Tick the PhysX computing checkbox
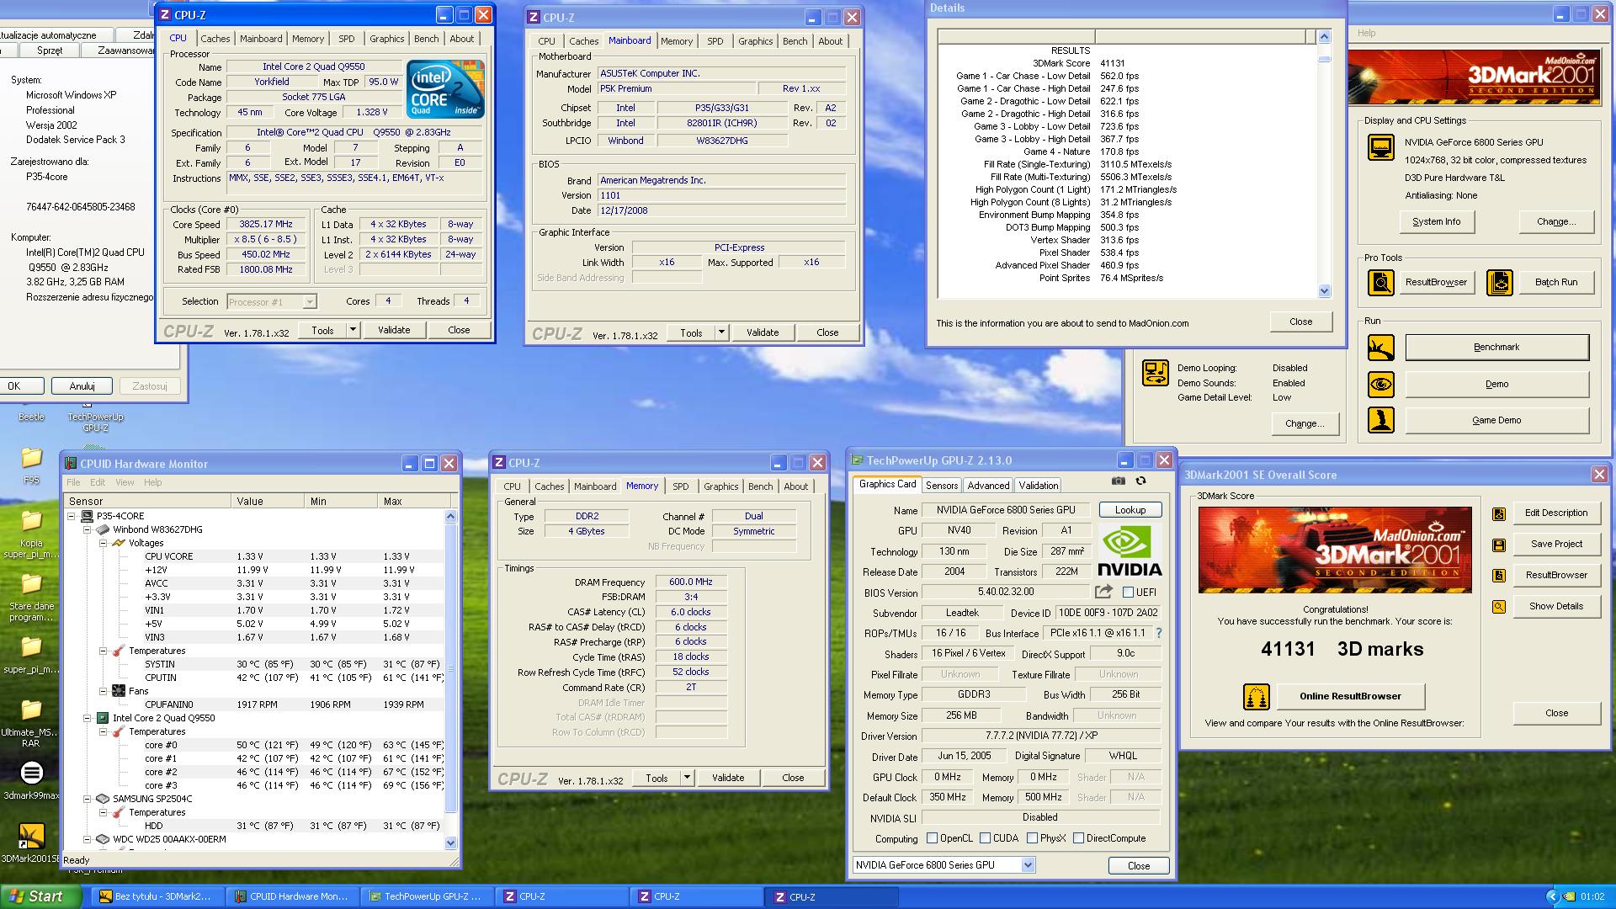 [x=1031, y=838]
